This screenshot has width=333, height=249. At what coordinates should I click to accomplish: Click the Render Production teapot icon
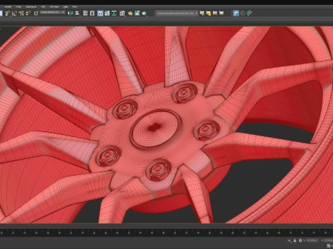click(144, 13)
